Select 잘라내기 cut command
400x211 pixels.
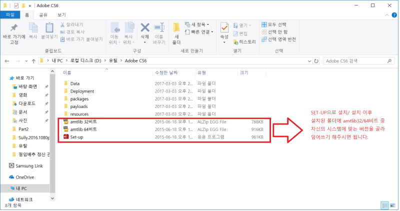click(71, 24)
